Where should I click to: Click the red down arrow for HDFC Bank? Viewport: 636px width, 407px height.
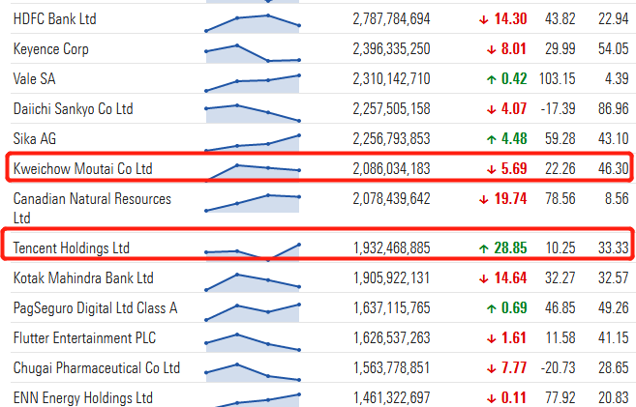(483, 19)
